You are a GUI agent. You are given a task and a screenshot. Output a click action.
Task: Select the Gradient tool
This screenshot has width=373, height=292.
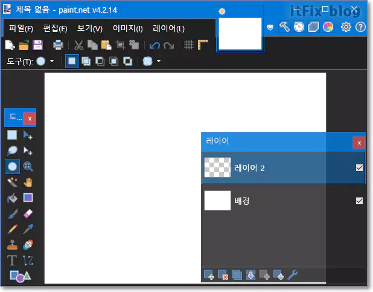28,197
